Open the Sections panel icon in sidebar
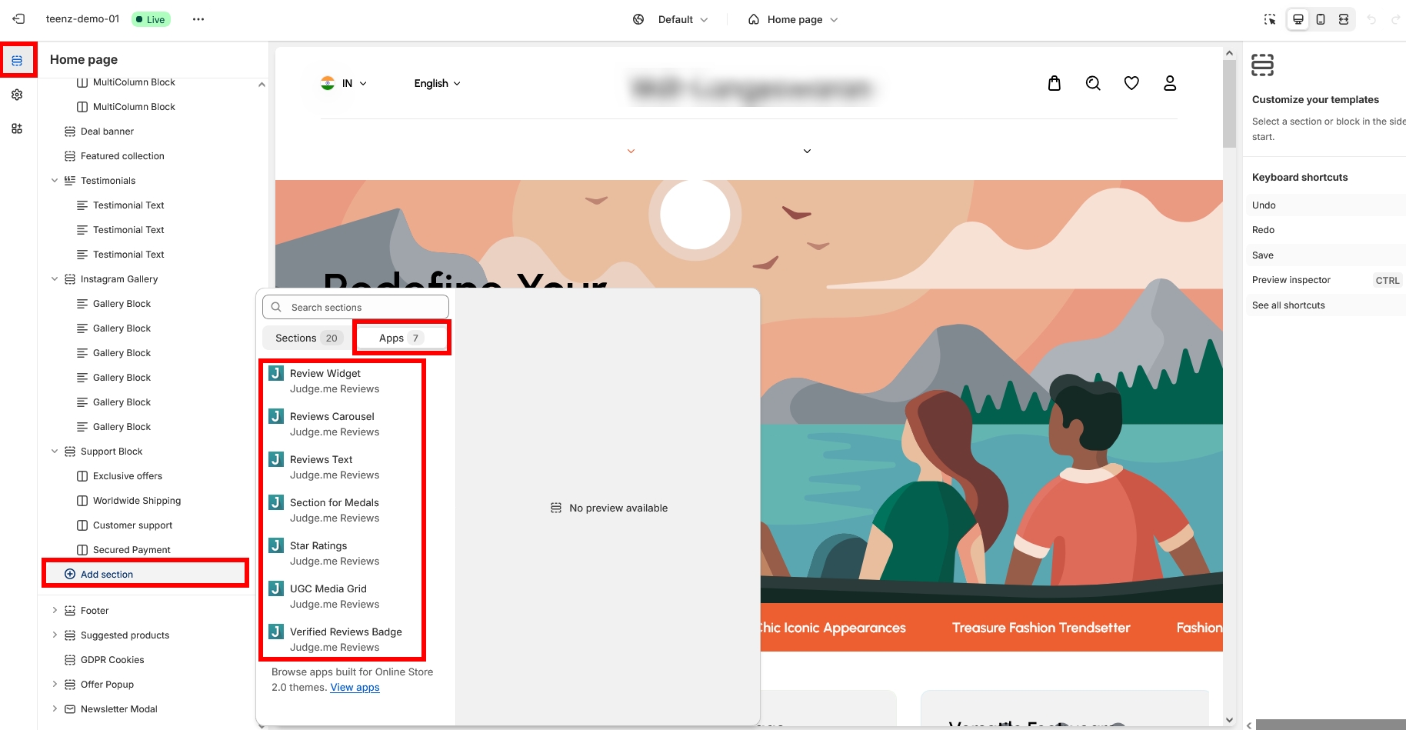Screen dimensions: 1406x730 point(17,61)
